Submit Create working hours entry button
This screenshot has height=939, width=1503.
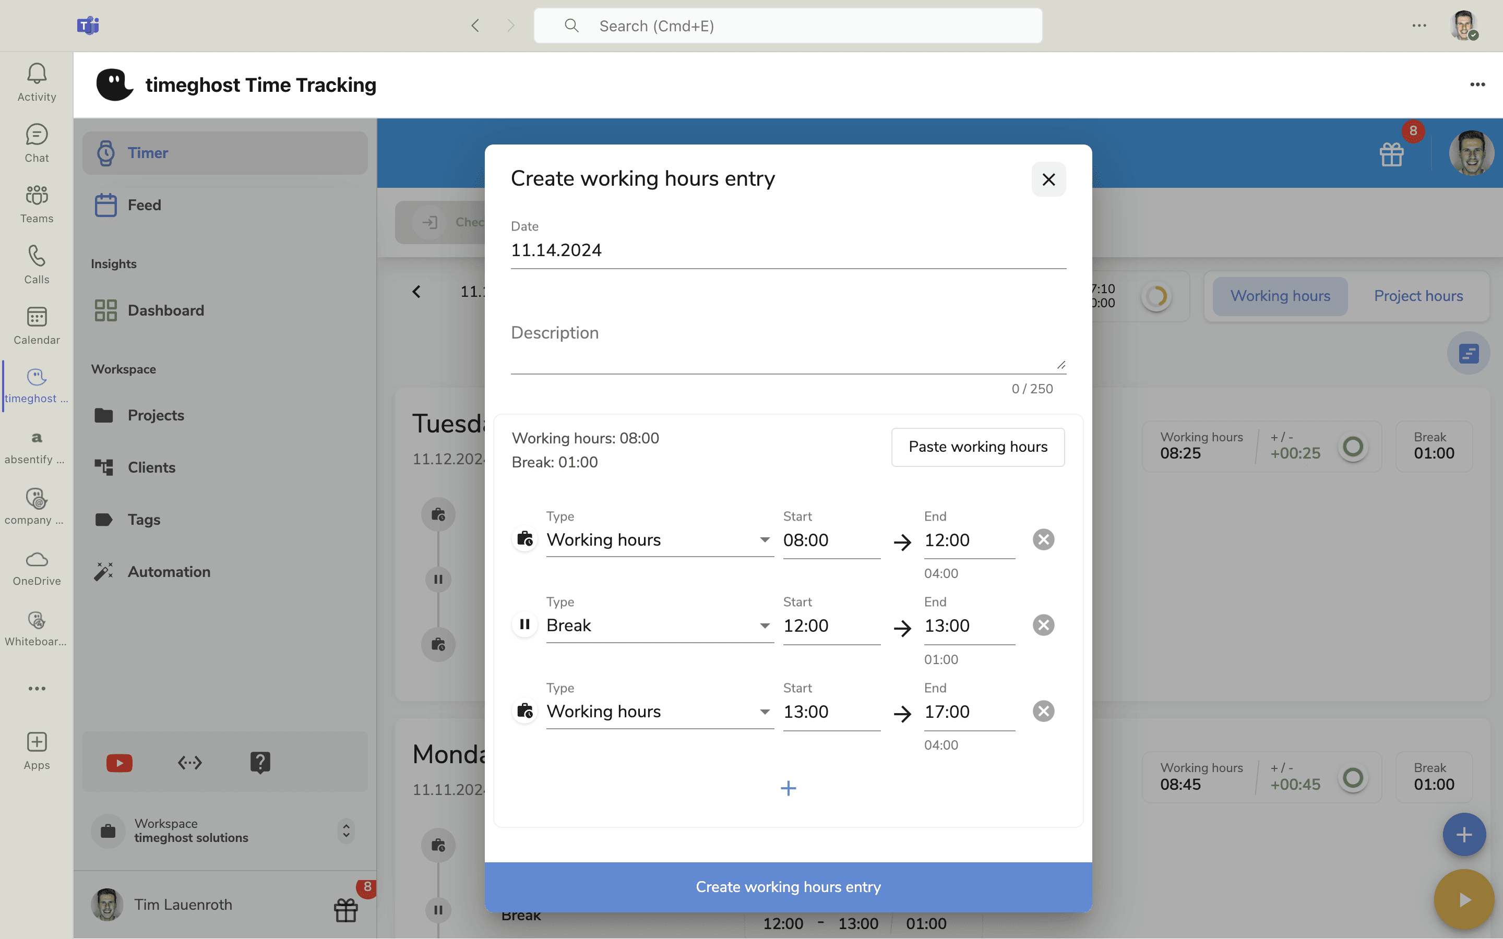[x=788, y=887]
